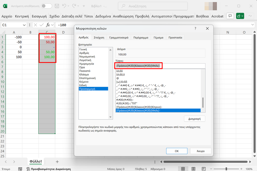Select the Ημερομηνία category
This screenshot has width=257, height=171.
coord(94,64)
